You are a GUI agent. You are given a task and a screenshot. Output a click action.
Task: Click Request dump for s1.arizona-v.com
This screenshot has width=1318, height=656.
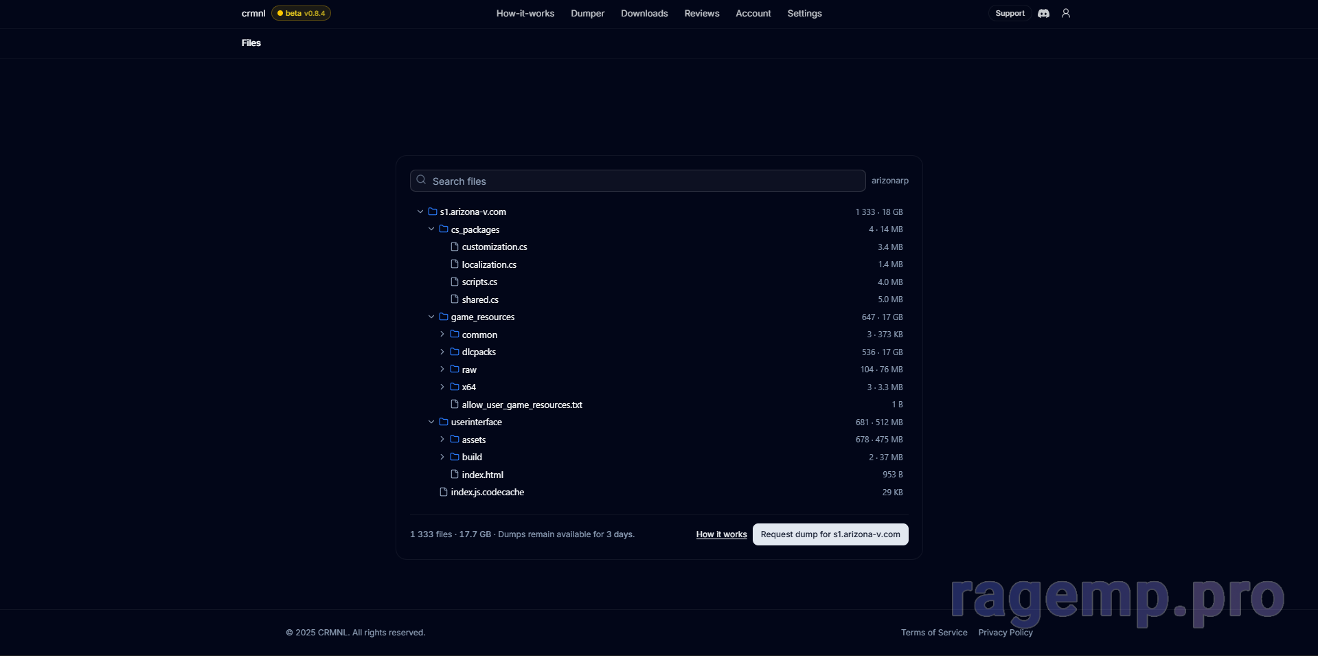[x=830, y=534]
